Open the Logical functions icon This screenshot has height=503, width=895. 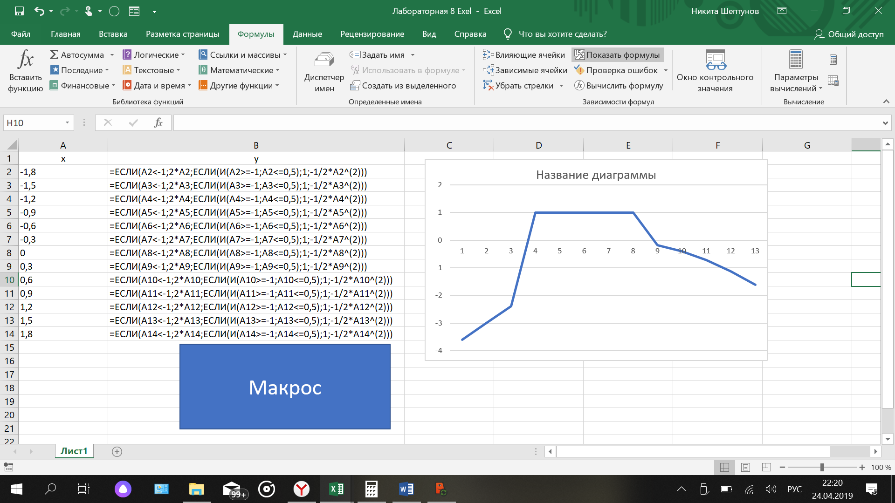point(127,54)
